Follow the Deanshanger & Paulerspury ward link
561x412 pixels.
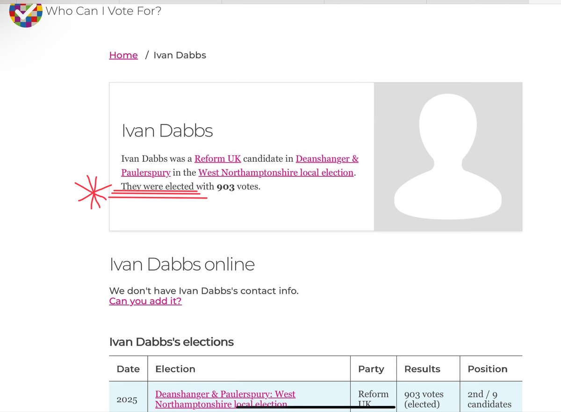tap(240, 166)
